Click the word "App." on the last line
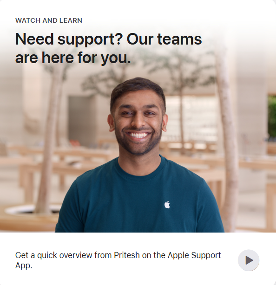 pyautogui.click(x=24, y=266)
